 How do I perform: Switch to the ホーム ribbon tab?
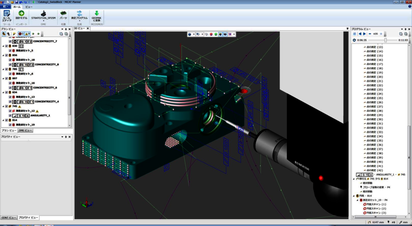pyautogui.click(x=17, y=7)
